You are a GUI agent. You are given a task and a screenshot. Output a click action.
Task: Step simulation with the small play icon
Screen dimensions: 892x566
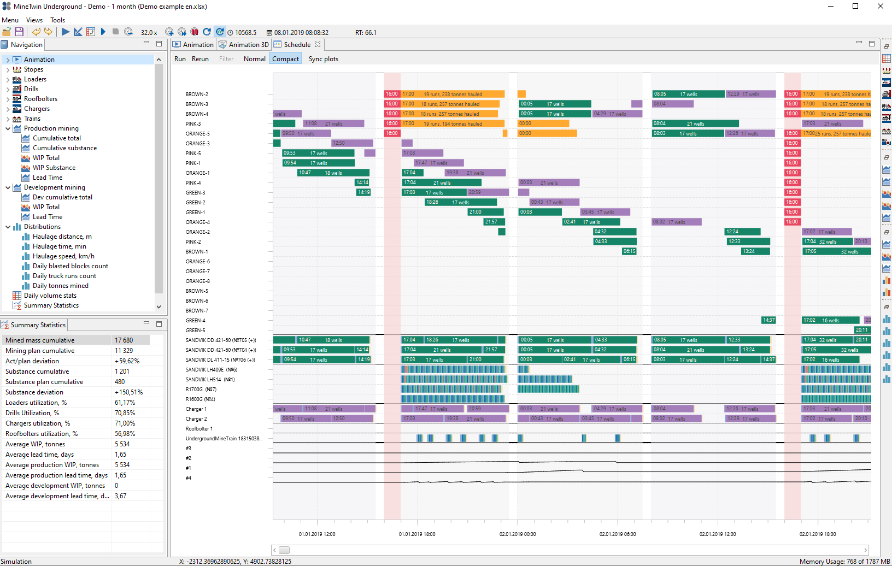click(x=103, y=32)
